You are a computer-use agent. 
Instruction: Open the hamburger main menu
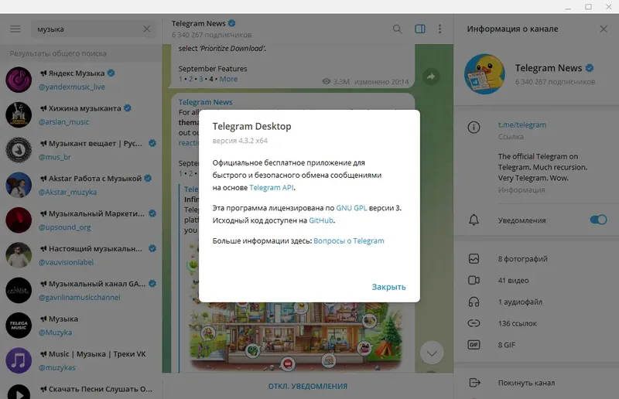click(15, 29)
